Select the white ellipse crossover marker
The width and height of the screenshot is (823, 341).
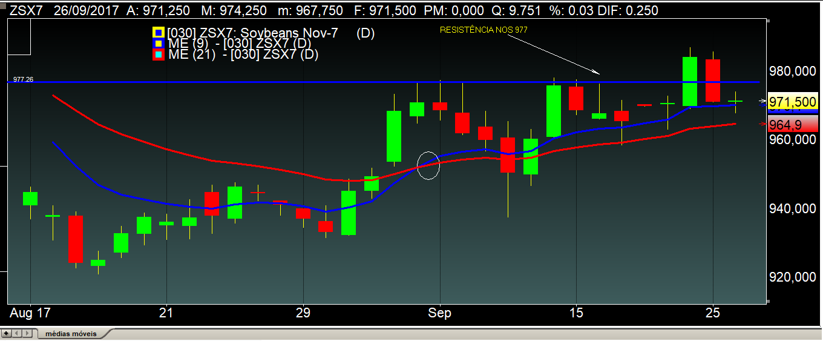pyautogui.click(x=428, y=165)
